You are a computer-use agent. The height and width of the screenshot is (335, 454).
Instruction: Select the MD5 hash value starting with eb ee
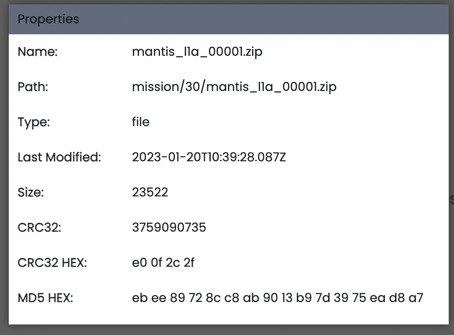point(278,298)
